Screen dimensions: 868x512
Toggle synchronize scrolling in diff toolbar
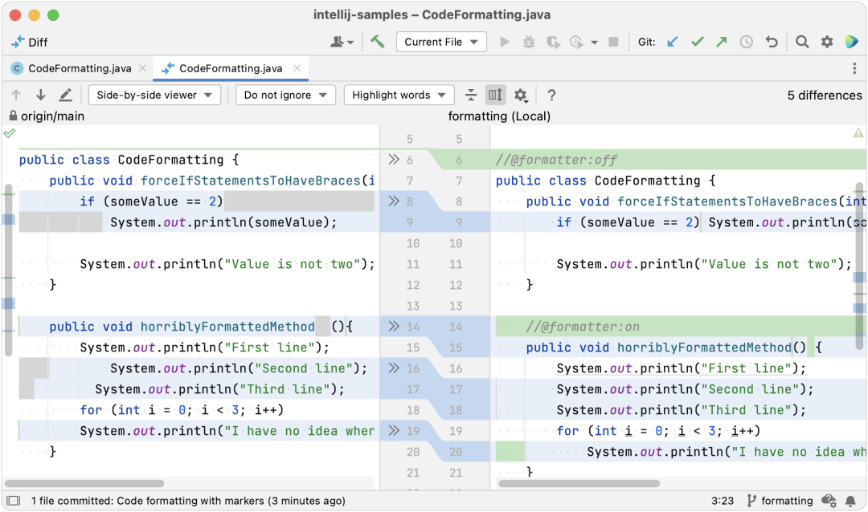pyautogui.click(x=495, y=95)
